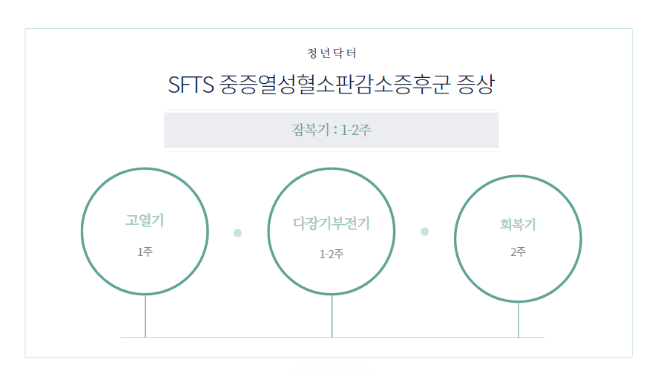The height and width of the screenshot is (371, 672).
Task: Select the 고열기 stage label
Action: click(x=145, y=220)
